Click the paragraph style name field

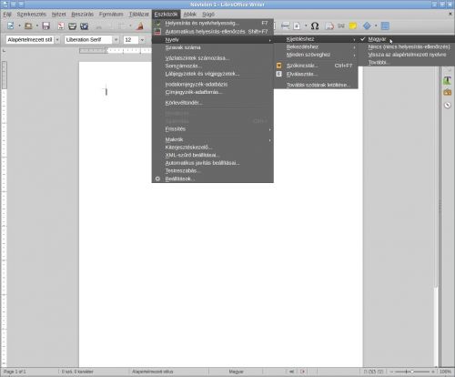coord(30,40)
